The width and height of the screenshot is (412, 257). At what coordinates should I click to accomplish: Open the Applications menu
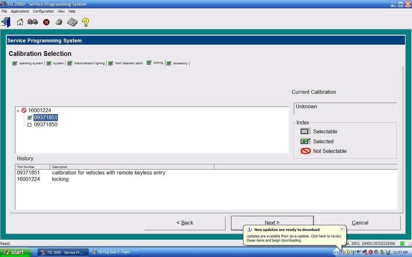(x=20, y=11)
